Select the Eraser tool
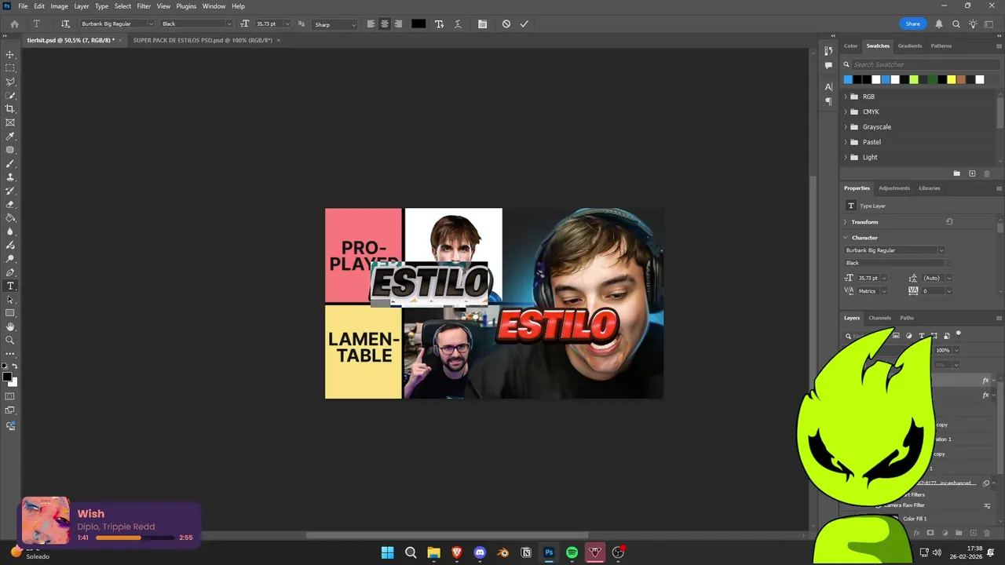This screenshot has width=1005, height=565. (10, 204)
